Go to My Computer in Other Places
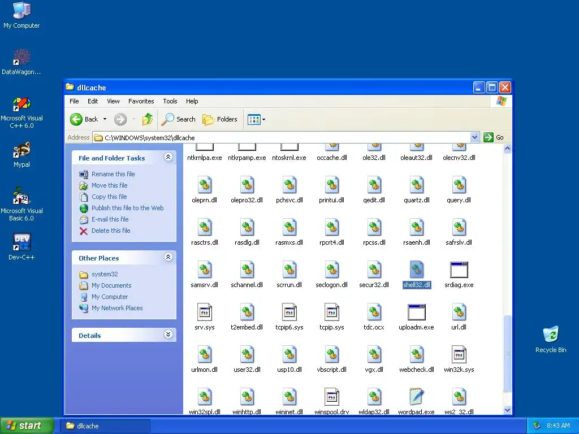 [110, 297]
